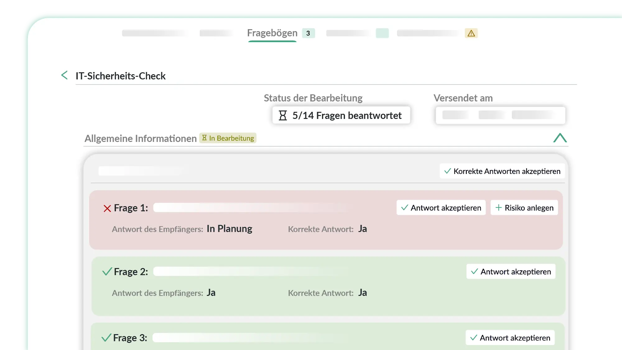Click the green checkmark icon at Frage 2
This screenshot has width=622, height=350.
[107, 272]
